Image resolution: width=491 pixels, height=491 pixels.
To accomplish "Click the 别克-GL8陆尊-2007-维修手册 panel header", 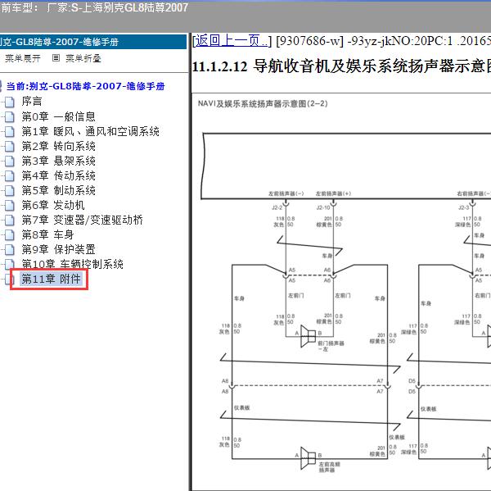I will pyautogui.click(x=93, y=42).
